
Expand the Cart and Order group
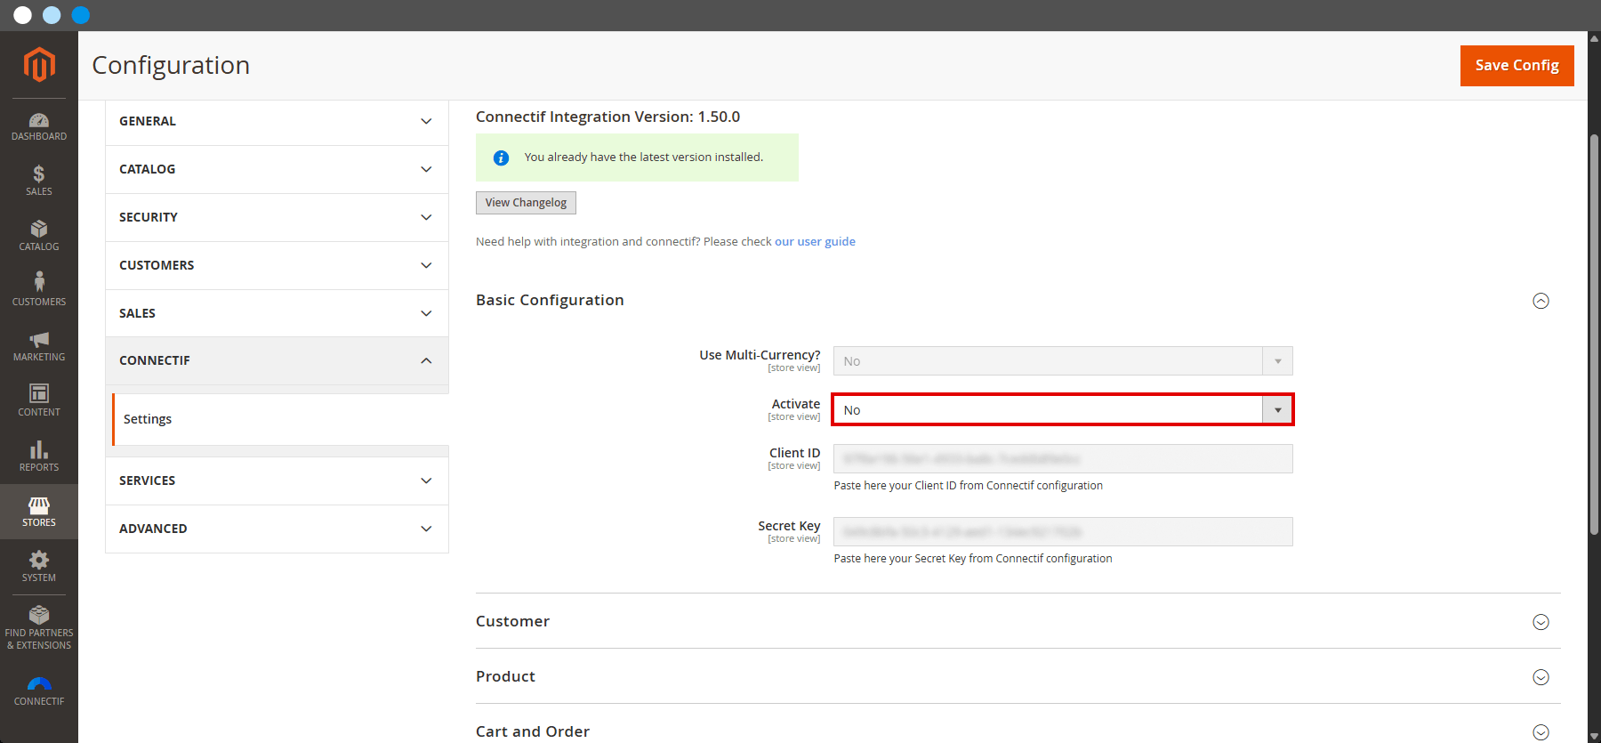point(1541,732)
